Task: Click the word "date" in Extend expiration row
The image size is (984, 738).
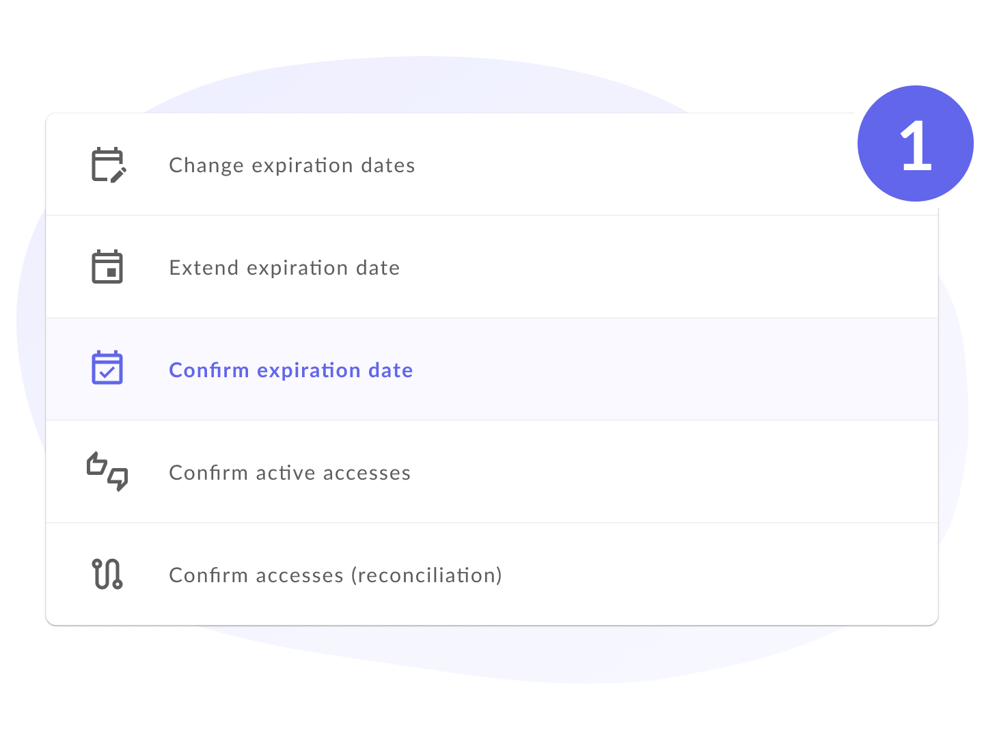Action: (378, 268)
